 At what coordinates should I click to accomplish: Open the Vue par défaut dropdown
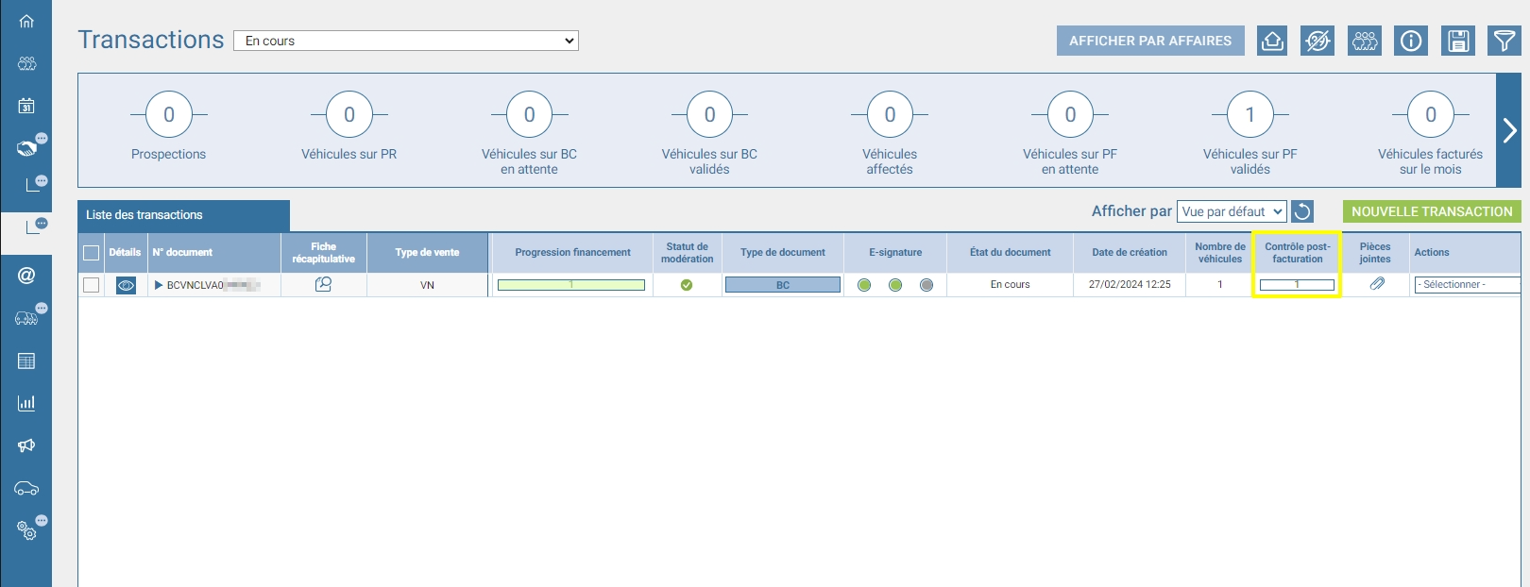click(1232, 211)
